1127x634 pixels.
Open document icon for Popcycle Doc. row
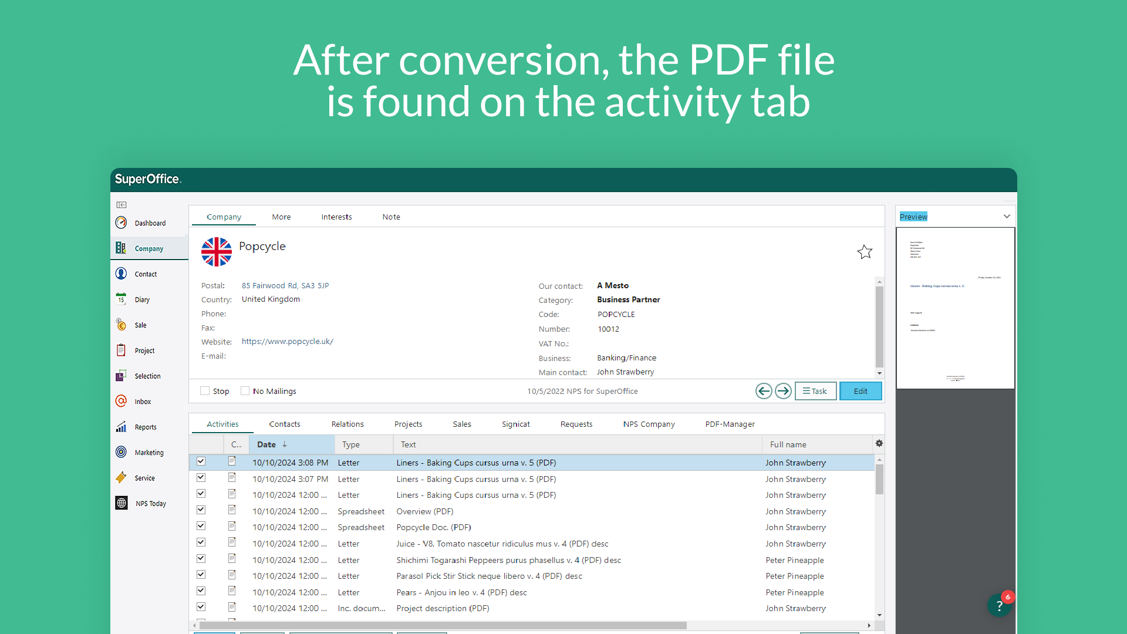coord(232,526)
